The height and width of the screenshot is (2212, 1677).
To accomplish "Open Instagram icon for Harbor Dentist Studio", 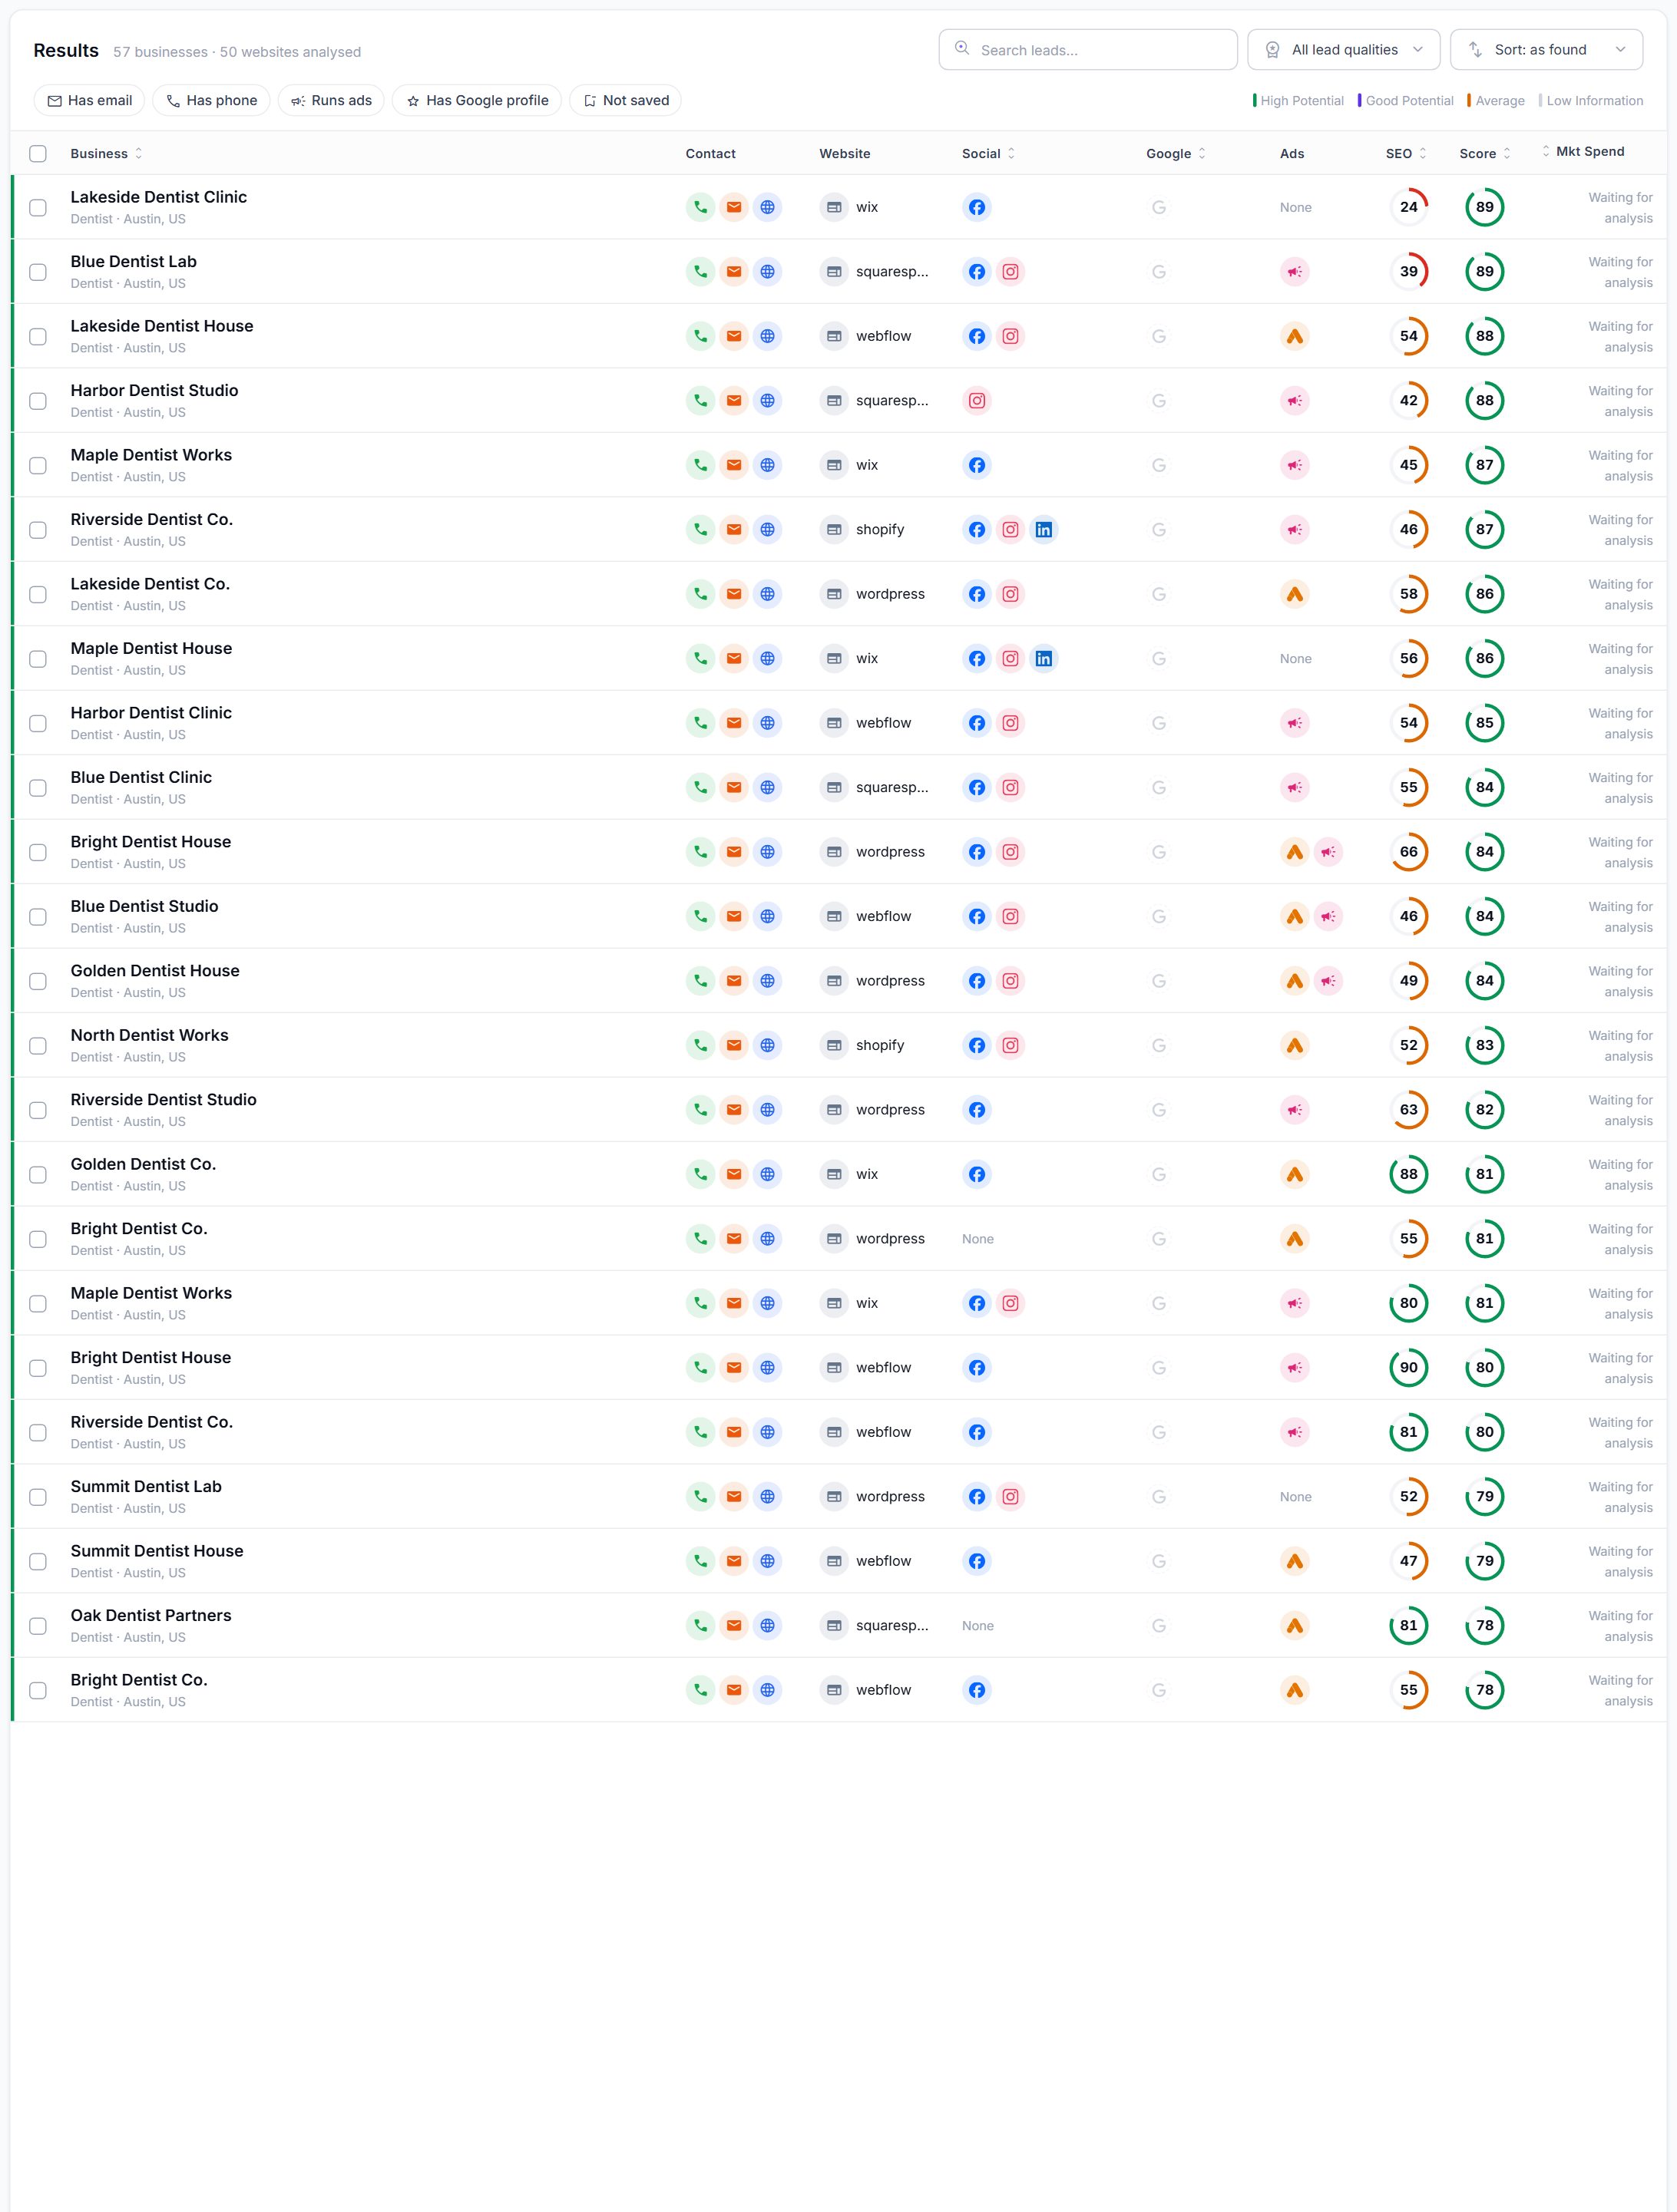I will click(977, 401).
